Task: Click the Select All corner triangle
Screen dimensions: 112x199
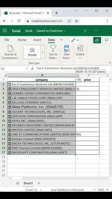Action: tap(5, 75)
